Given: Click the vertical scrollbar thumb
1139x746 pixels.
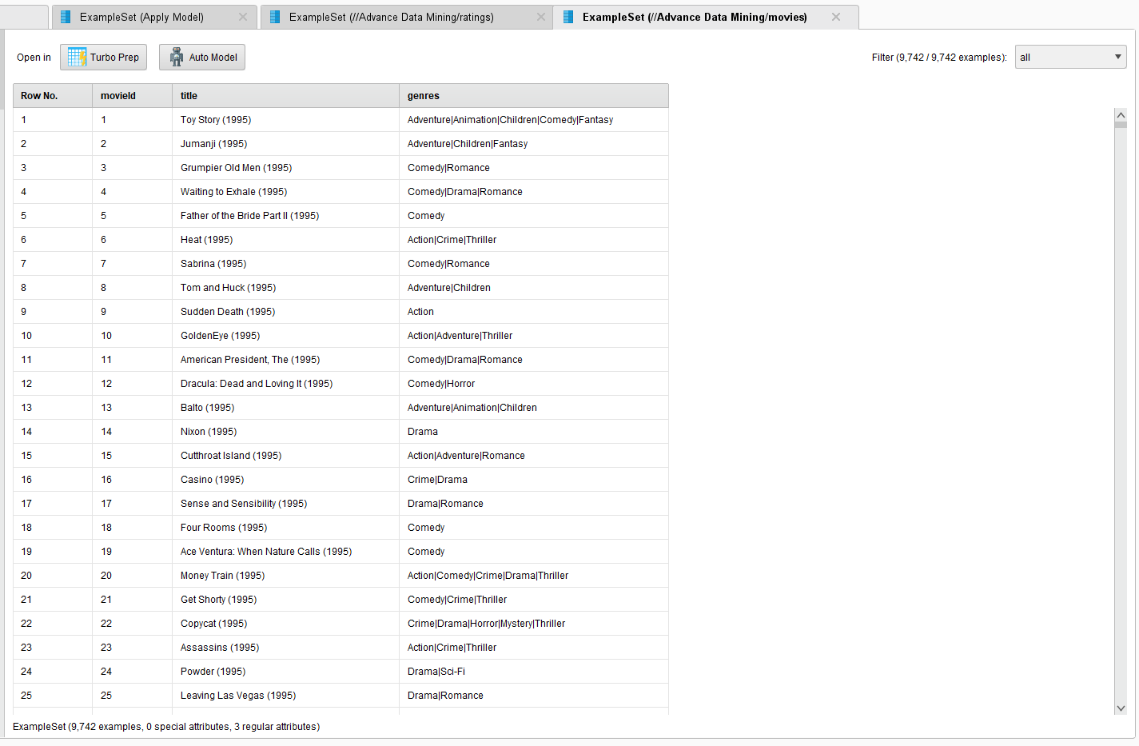Looking at the screenshot, I should coord(1121,124).
